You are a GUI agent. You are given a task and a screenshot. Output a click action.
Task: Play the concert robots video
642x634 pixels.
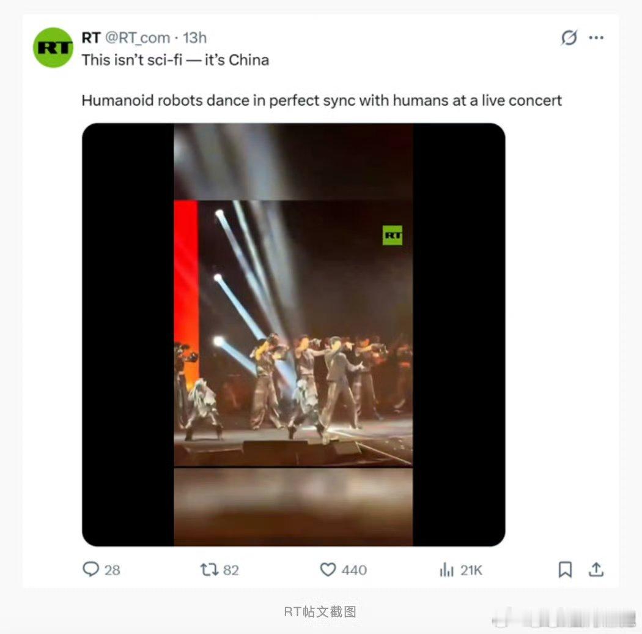click(x=293, y=334)
